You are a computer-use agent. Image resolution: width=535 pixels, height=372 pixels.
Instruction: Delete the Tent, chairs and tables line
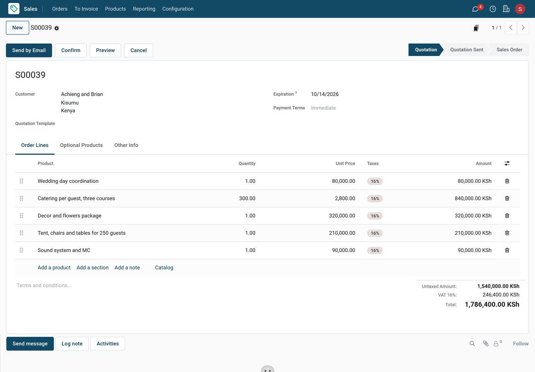[x=507, y=233]
